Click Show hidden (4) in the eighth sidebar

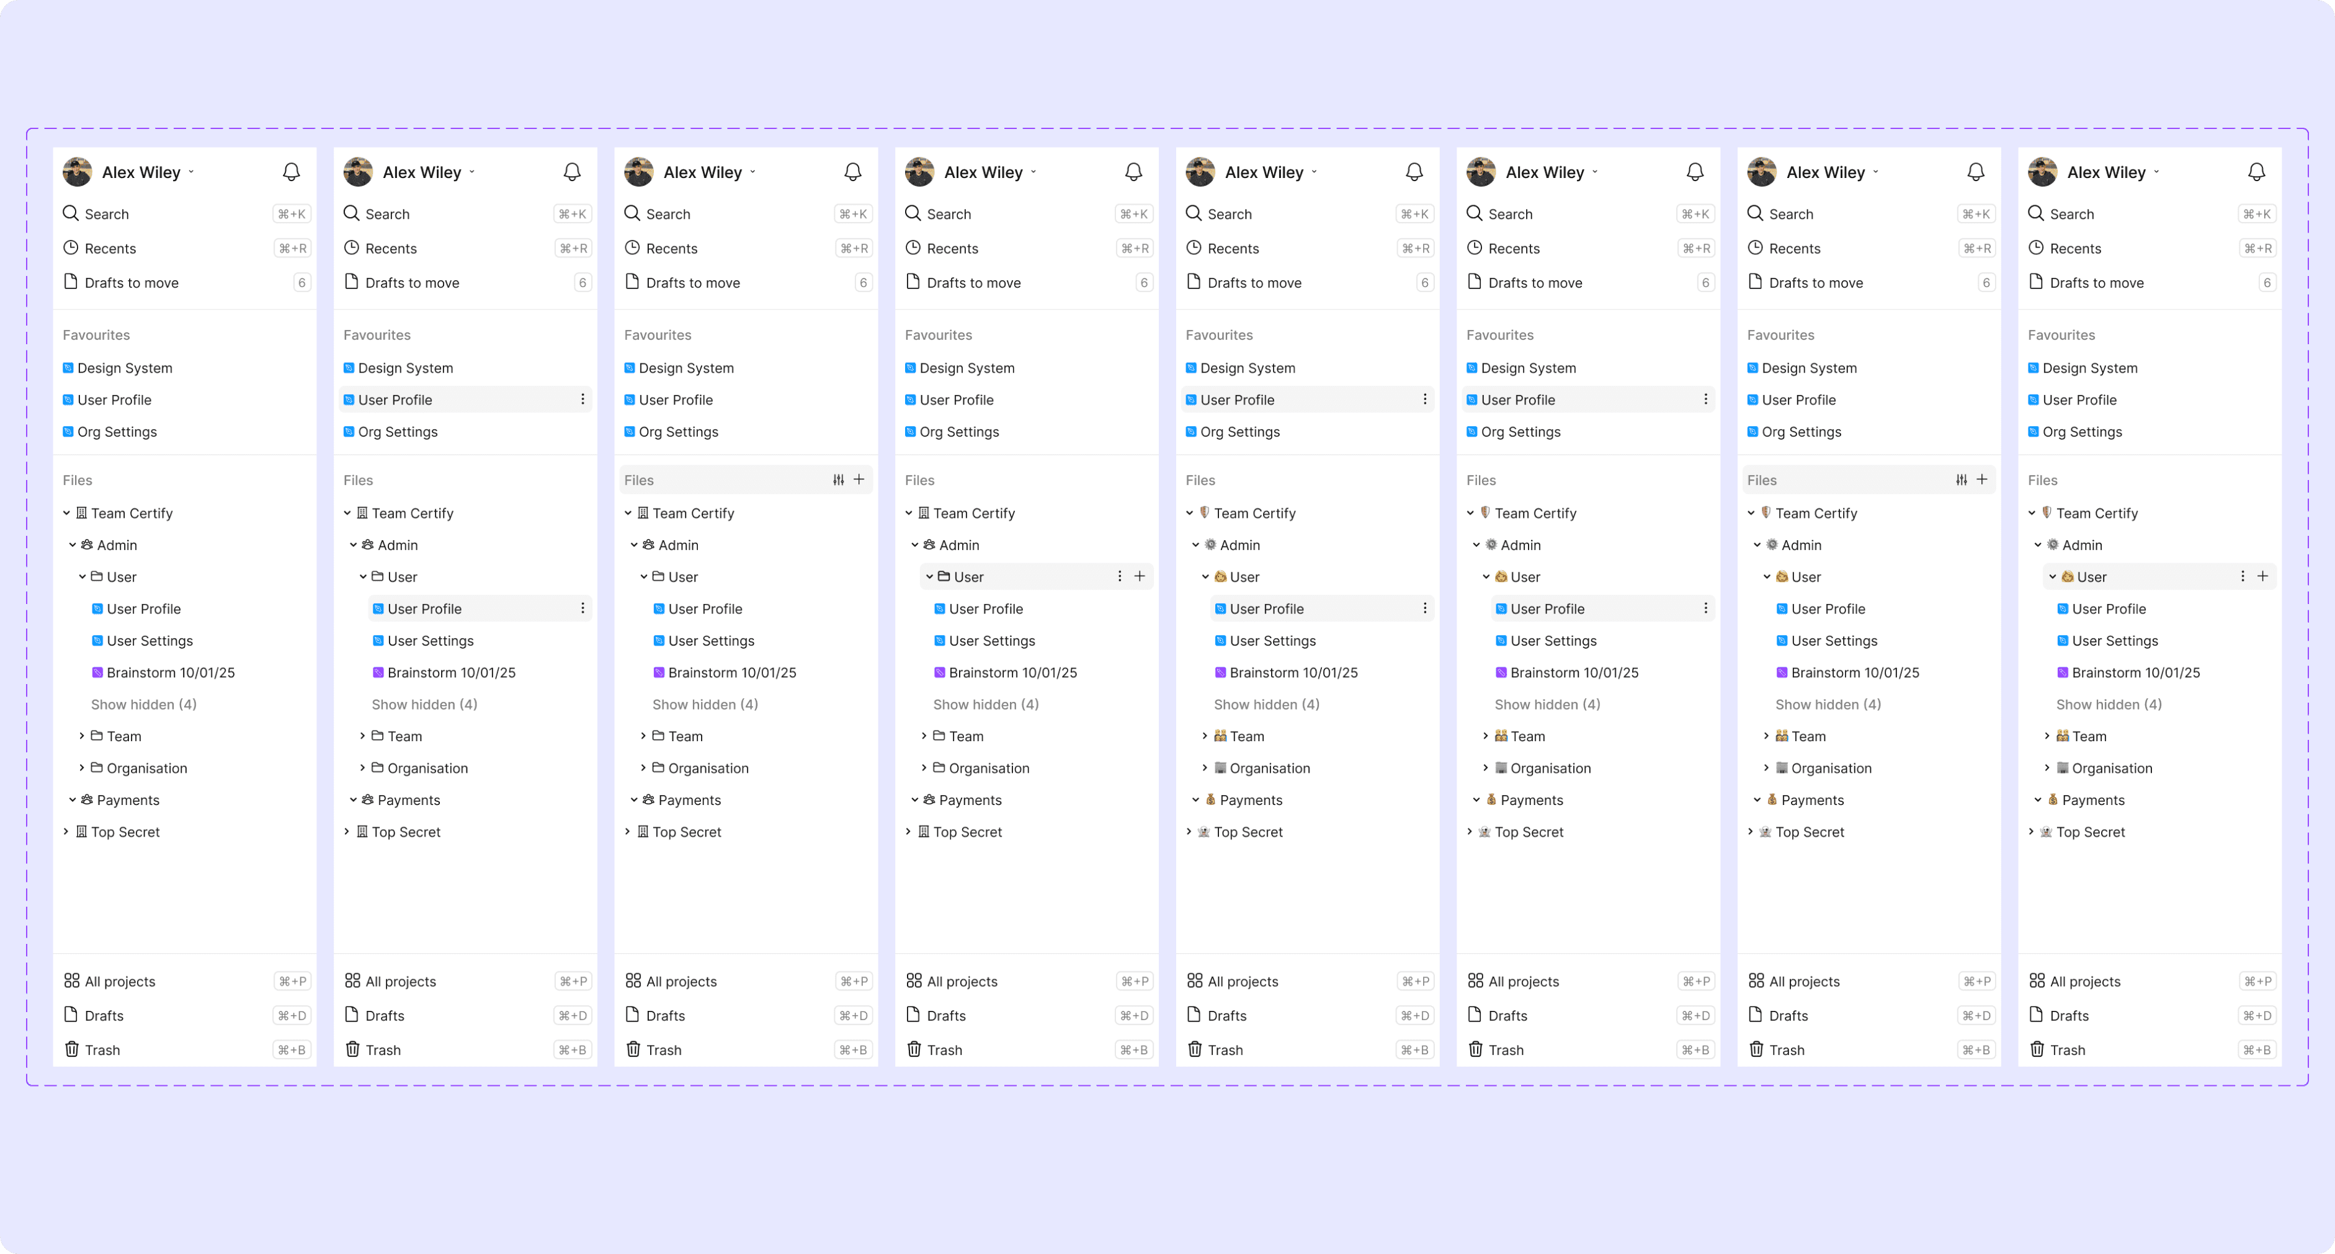coord(2109,704)
